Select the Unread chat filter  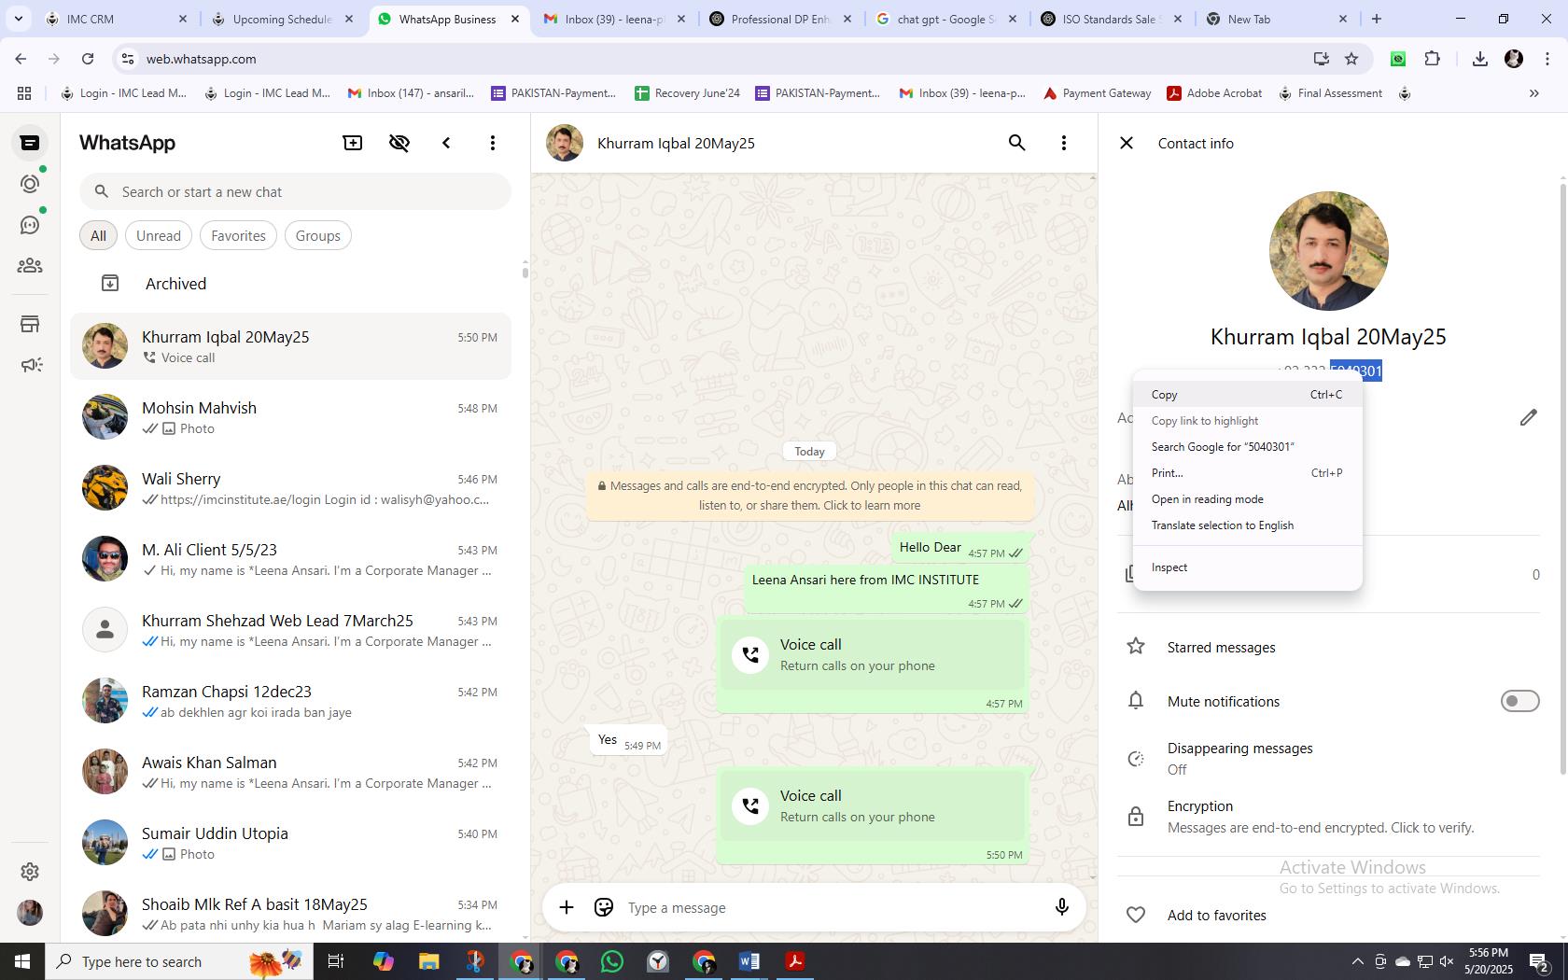159,235
